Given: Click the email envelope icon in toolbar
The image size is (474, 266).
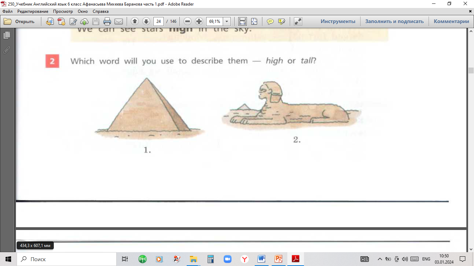Looking at the screenshot, I should point(119,21).
